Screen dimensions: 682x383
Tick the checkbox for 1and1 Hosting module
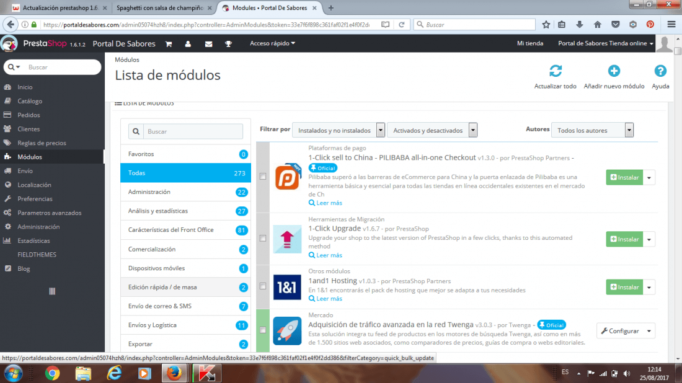(263, 286)
